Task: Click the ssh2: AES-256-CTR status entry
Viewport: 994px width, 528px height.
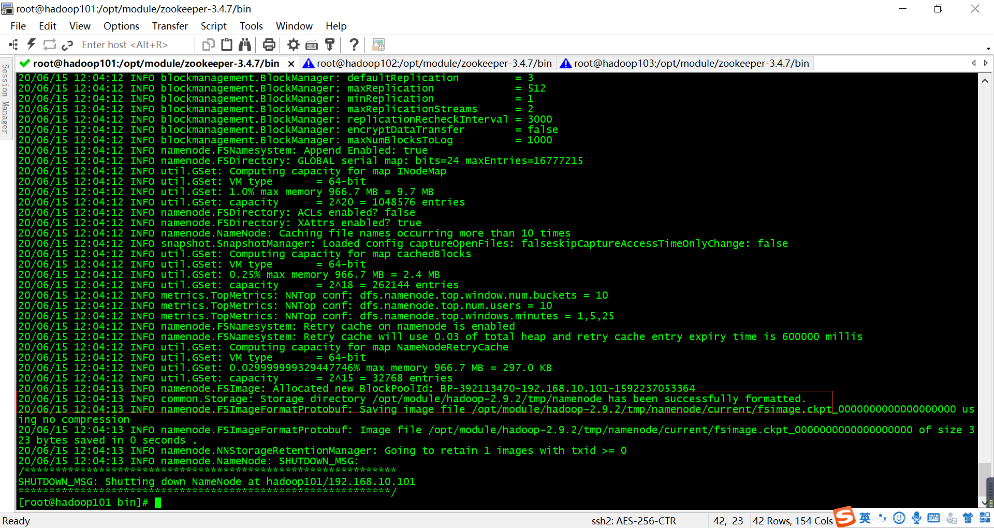Action: [x=634, y=521]
